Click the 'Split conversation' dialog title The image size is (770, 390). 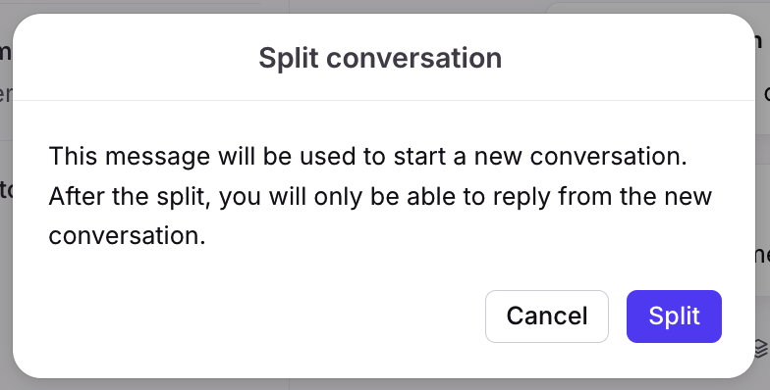[x=380, y=58]
